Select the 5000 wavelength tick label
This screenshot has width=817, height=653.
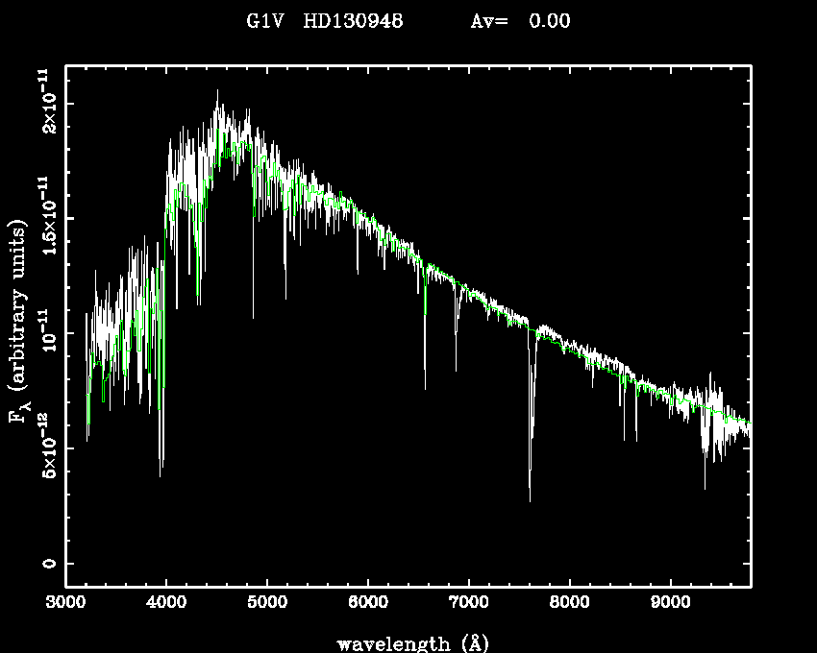pyautogui.click(x=267, y=604)
